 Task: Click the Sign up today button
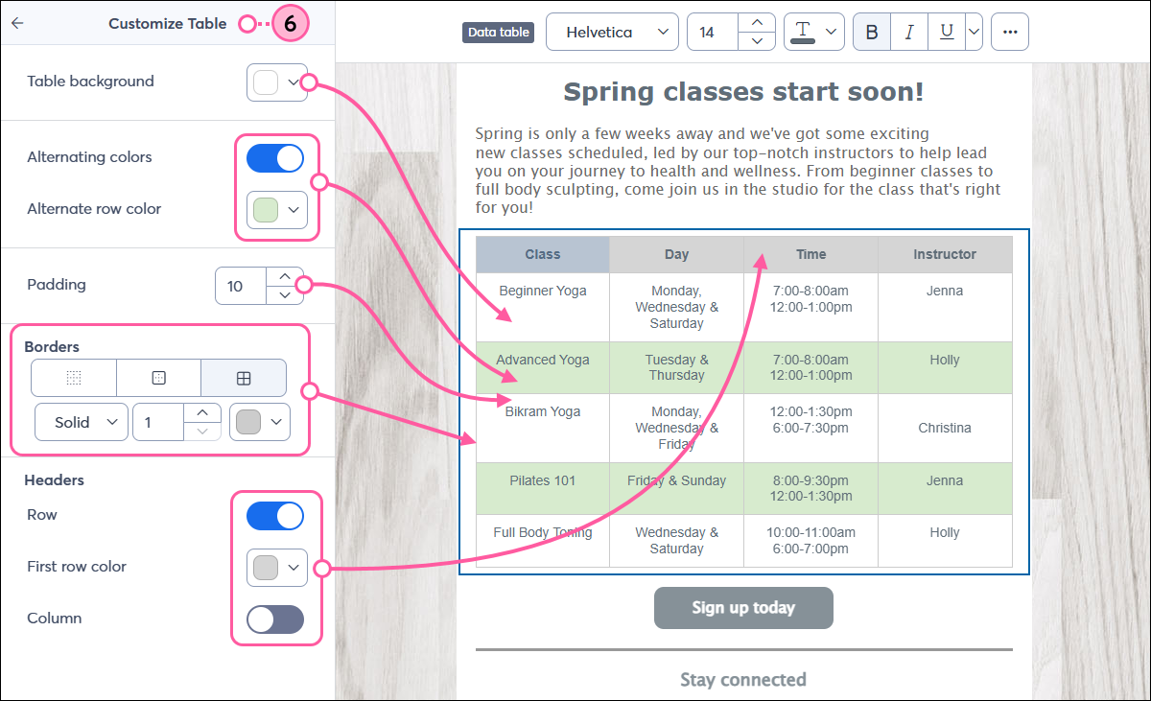743,608
